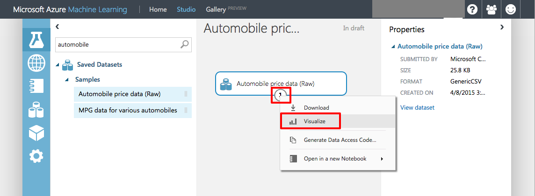Image resolution: width=535 pixels, height=196 pixels.
Task: Collapse the Properties pane with right chevron
Action: (502, 28)
